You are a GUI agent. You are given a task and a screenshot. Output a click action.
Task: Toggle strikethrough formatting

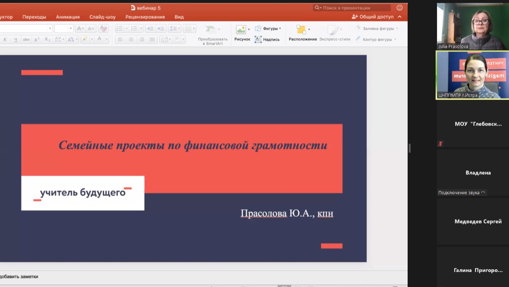pos(26,39)
